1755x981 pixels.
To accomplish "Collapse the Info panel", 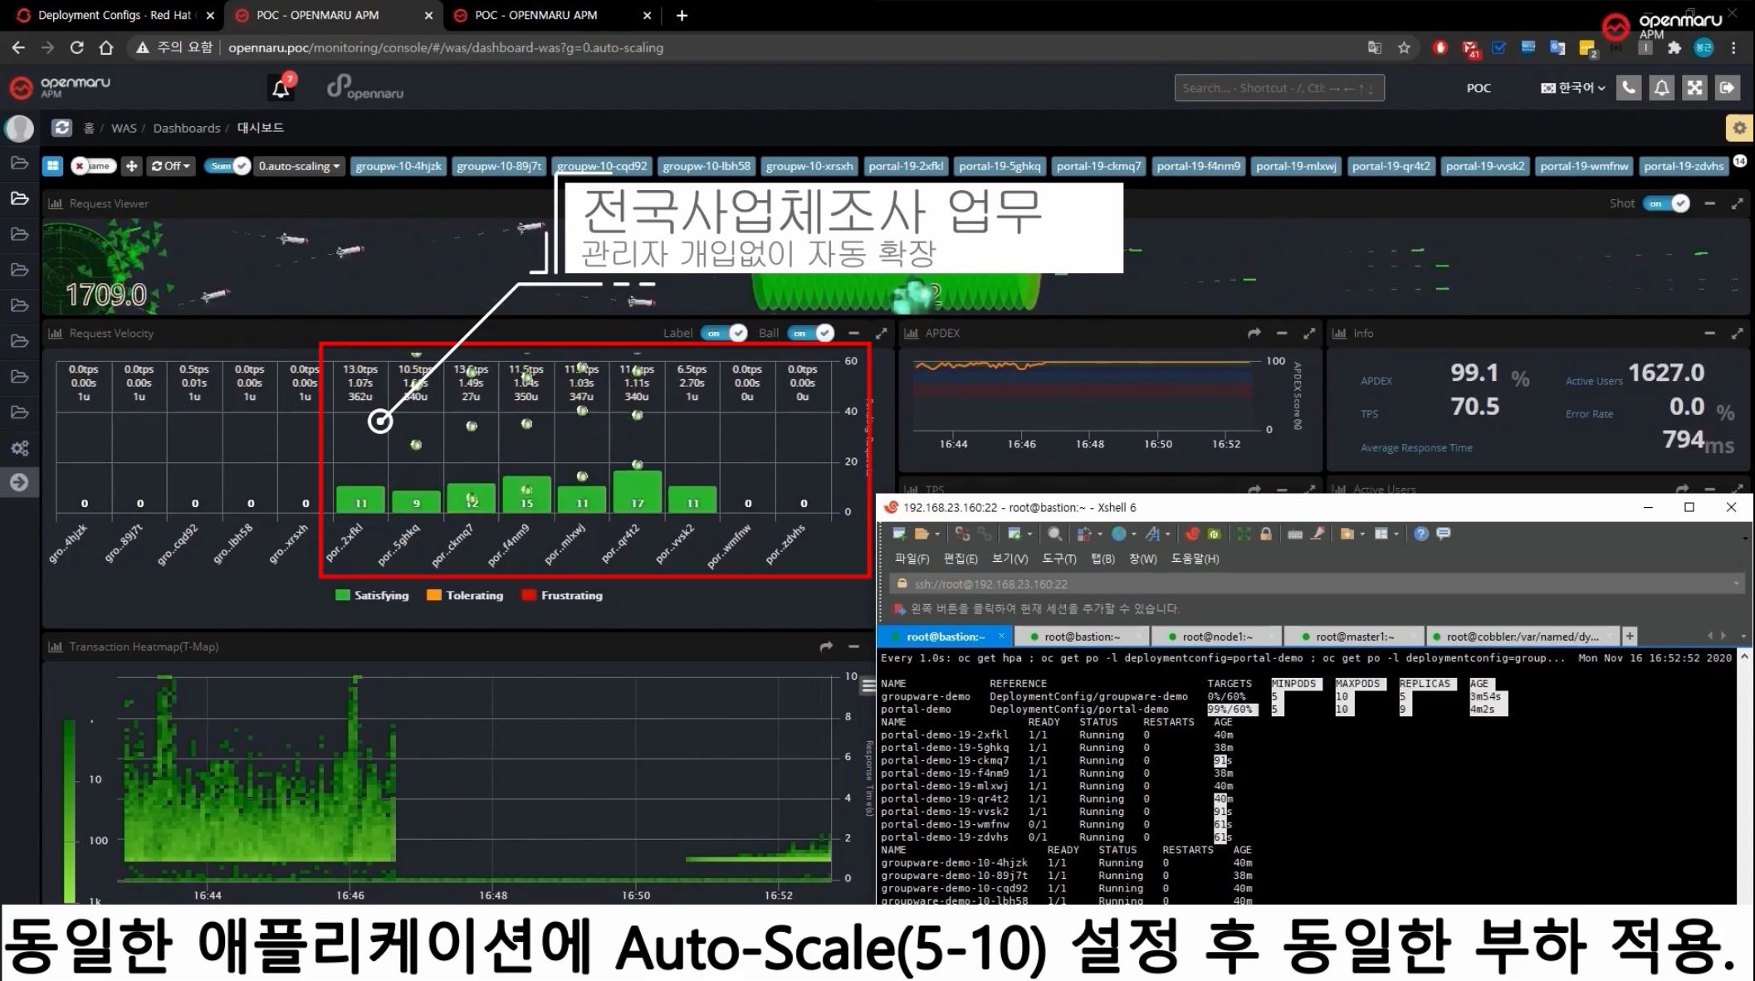I will pos(1709,334).
